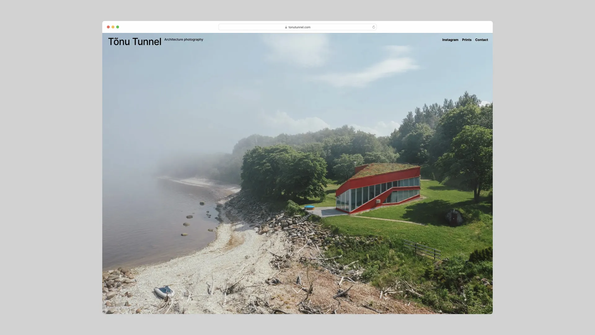Click the Tõnu Tunnel site title
Viewport: 595px width, 335px height.
tap(134, 42)
